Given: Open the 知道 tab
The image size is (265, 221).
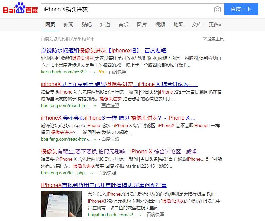Looking at the screenshot, I should (105, 24).
